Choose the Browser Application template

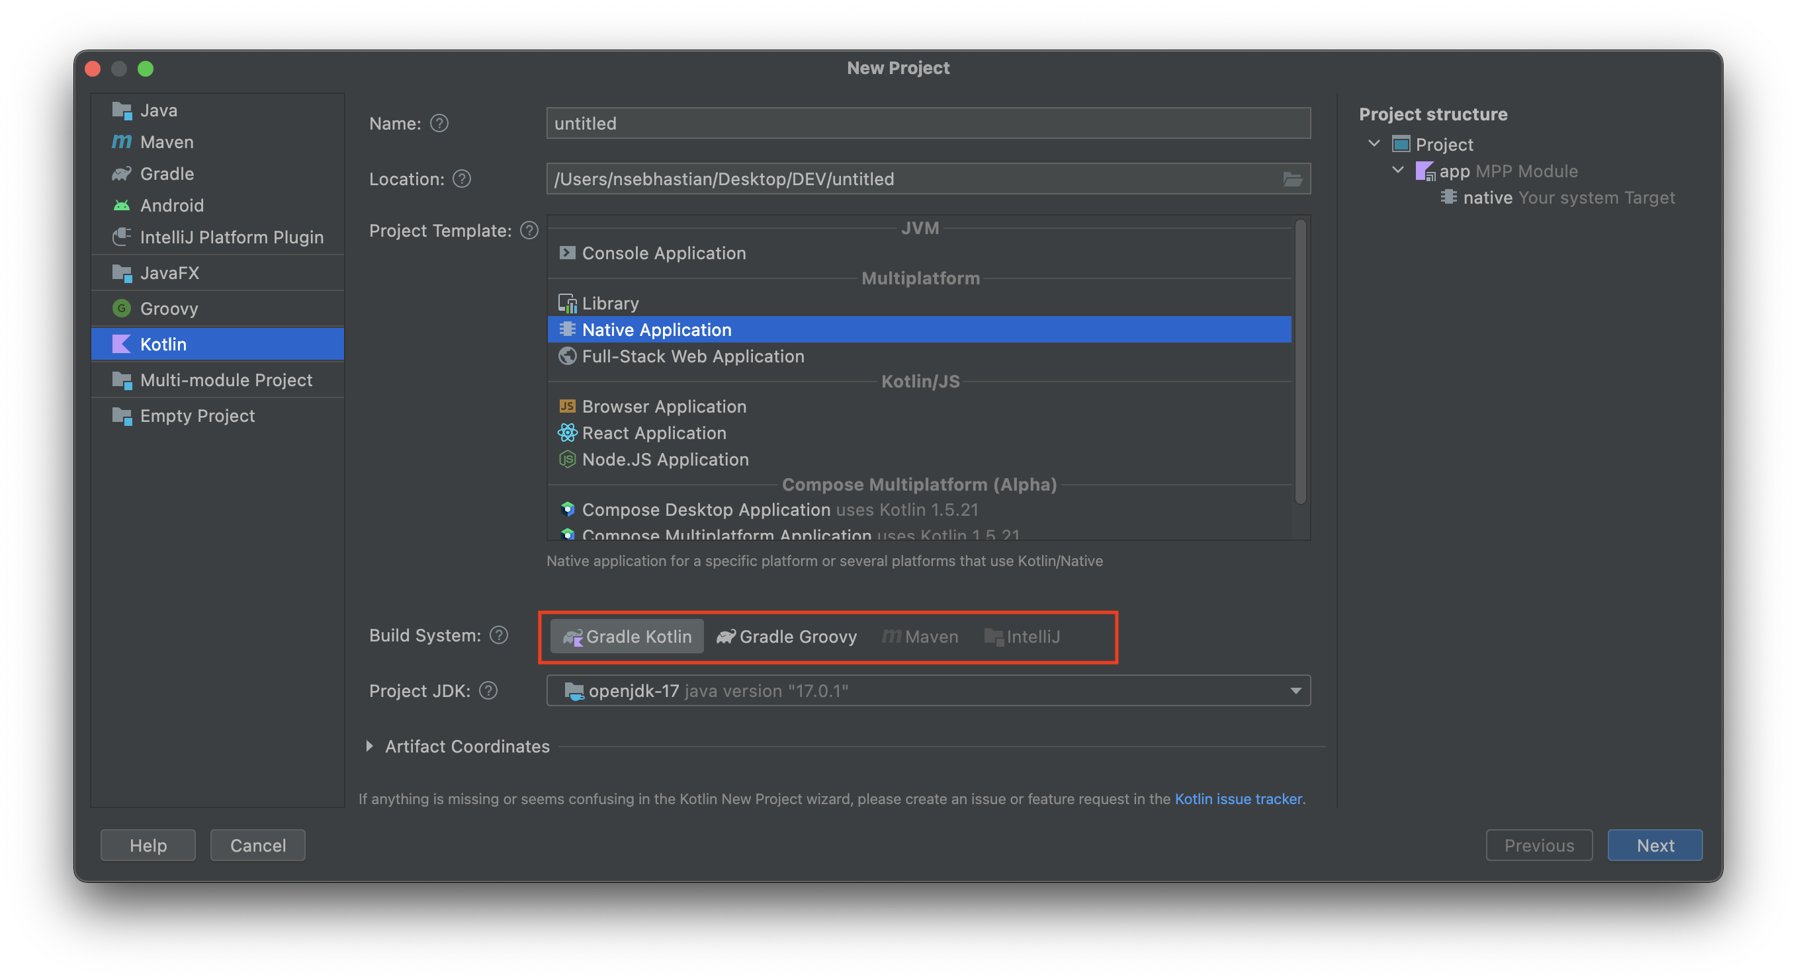pos(920,407)
